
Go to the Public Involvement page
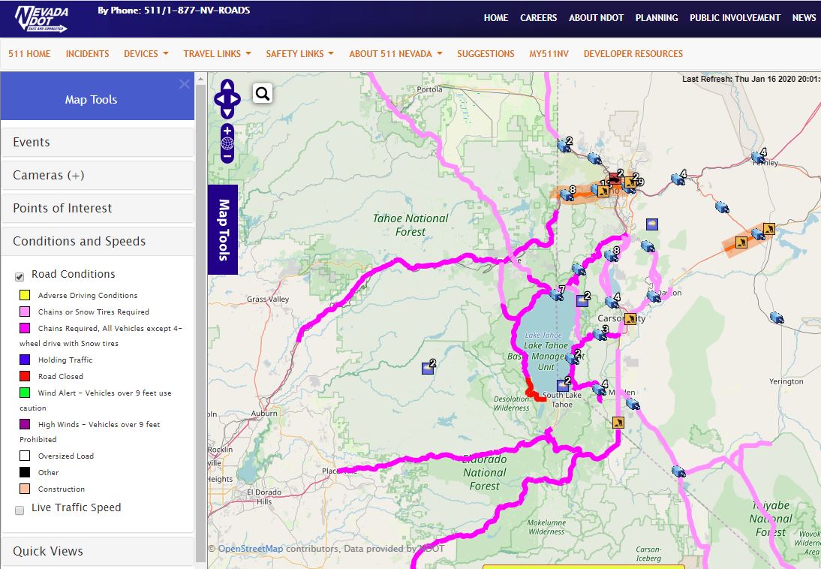[735, 17]
